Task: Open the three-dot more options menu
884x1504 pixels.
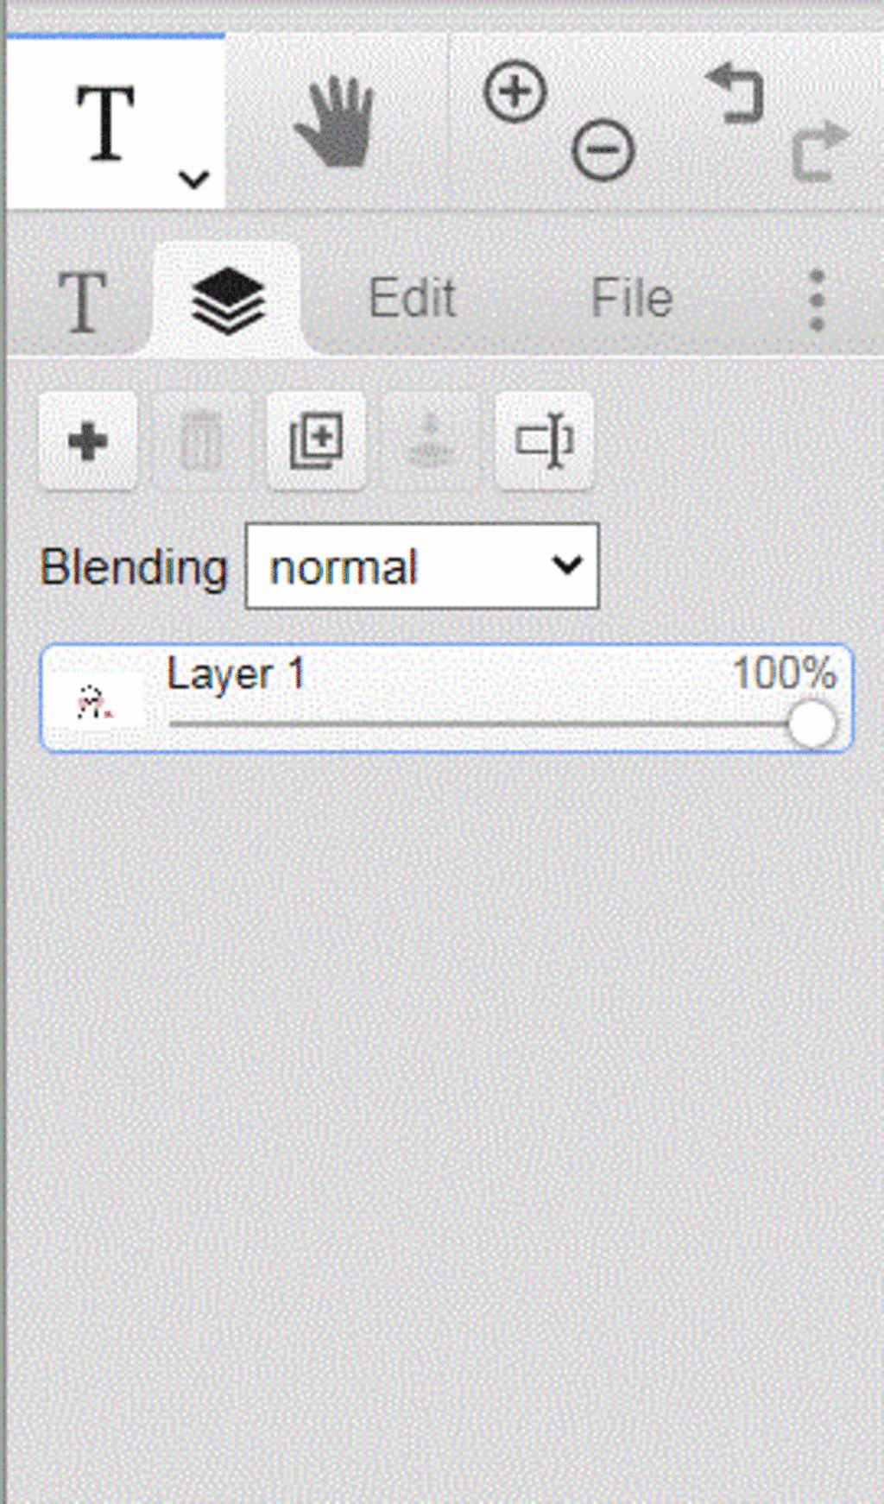Action: point(817,300)
